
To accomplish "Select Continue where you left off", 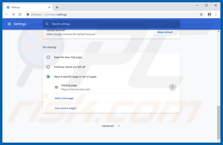I will 48,67.
